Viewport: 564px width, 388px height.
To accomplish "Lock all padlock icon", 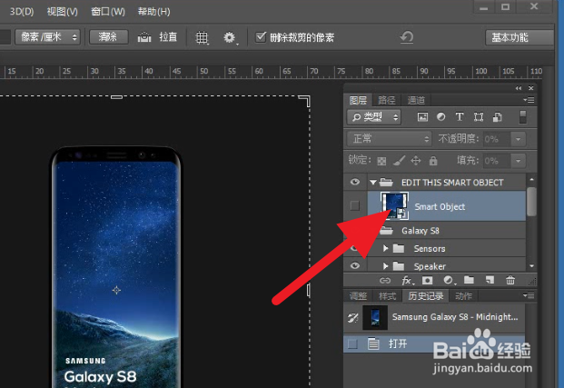I will (433, 161).
